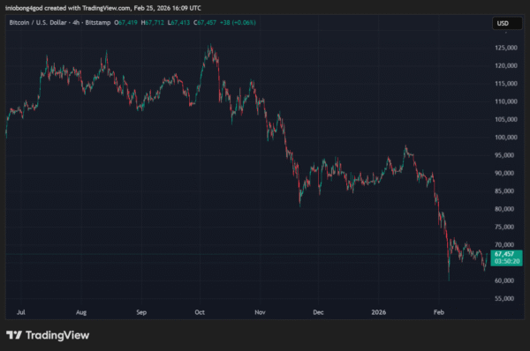Screen dimensions: 530x351
Task: Click the 110,000 price axis label
Action: tap(506, 101)
